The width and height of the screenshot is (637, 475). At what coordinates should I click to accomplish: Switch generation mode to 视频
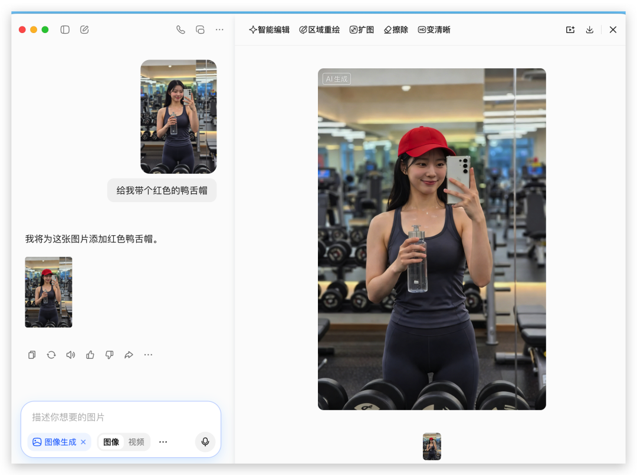click(136, 442)
